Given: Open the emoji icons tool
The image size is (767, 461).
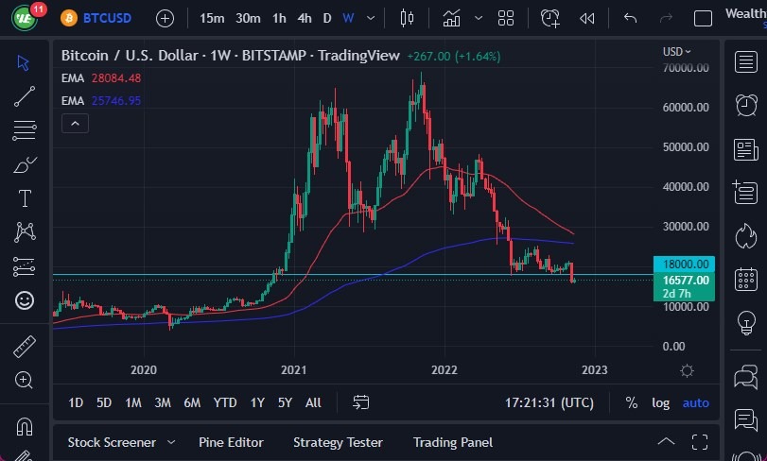Looking at the screenshot, I should [x=25, y=300].
